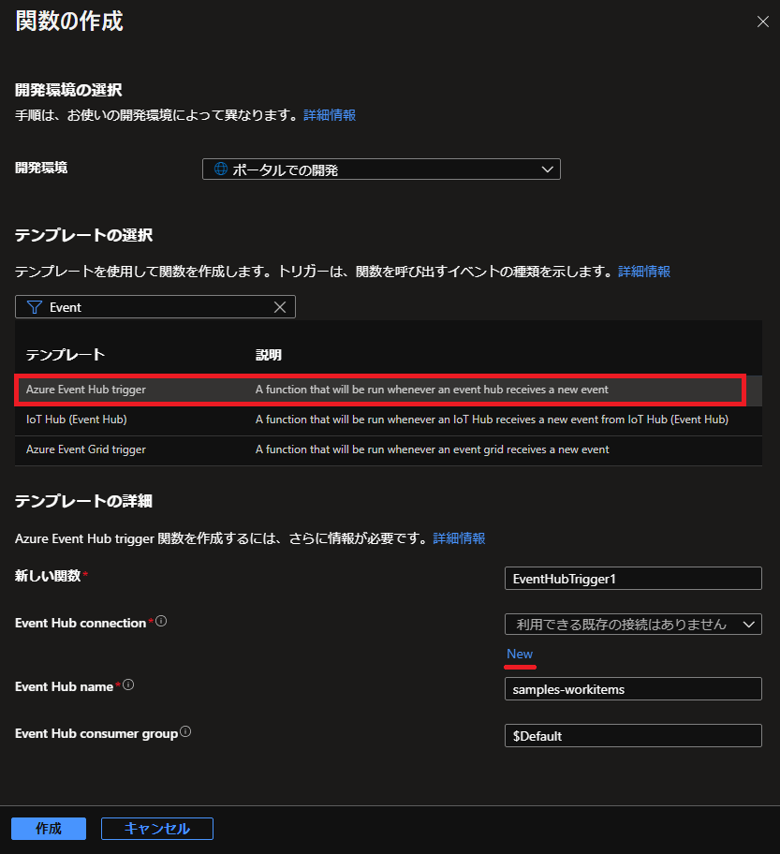780x854 pixels.
Task: Select IoT Hub (Event Hub) template
Action: tap(389, 420)
